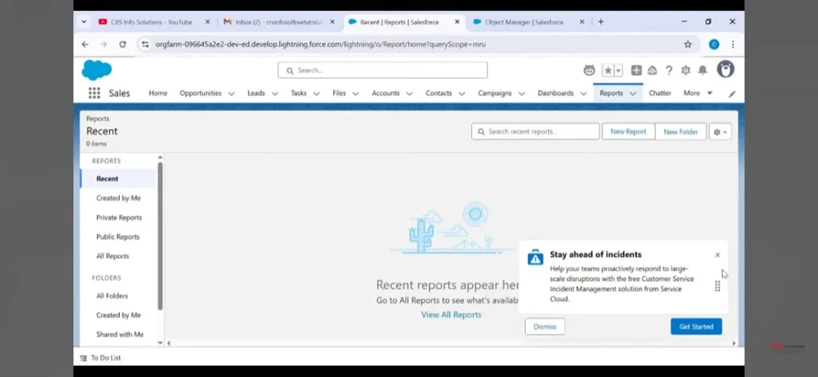Go to the Chatter tab
The height and width of the screenshot is (377, 818).
pyautogui.click(x=660, y=93)
